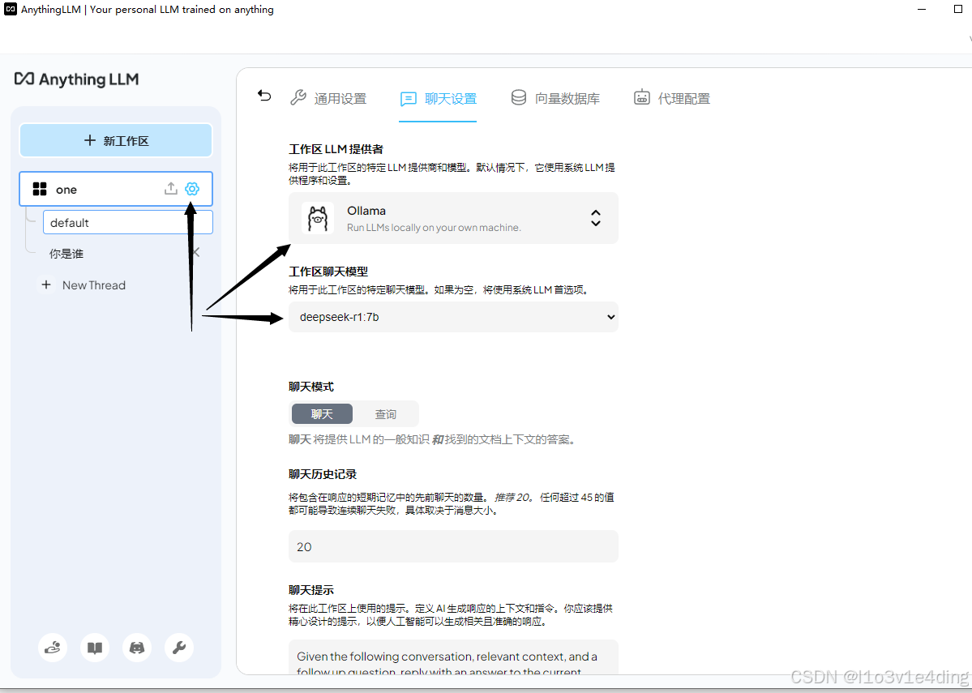This screenshot has height=693, width=972.
Task: Open the Ollama LLM provider selector
Action: coord(453,218)
